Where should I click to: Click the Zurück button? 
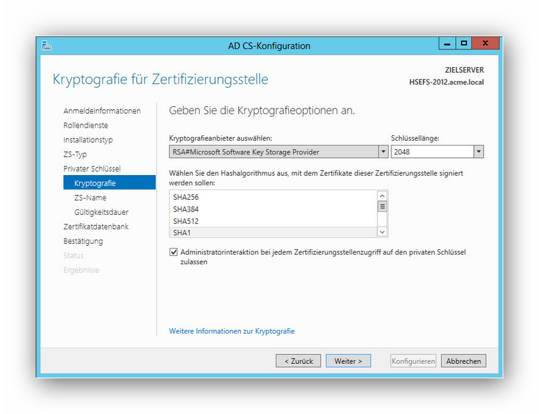[x=298, y=361]
